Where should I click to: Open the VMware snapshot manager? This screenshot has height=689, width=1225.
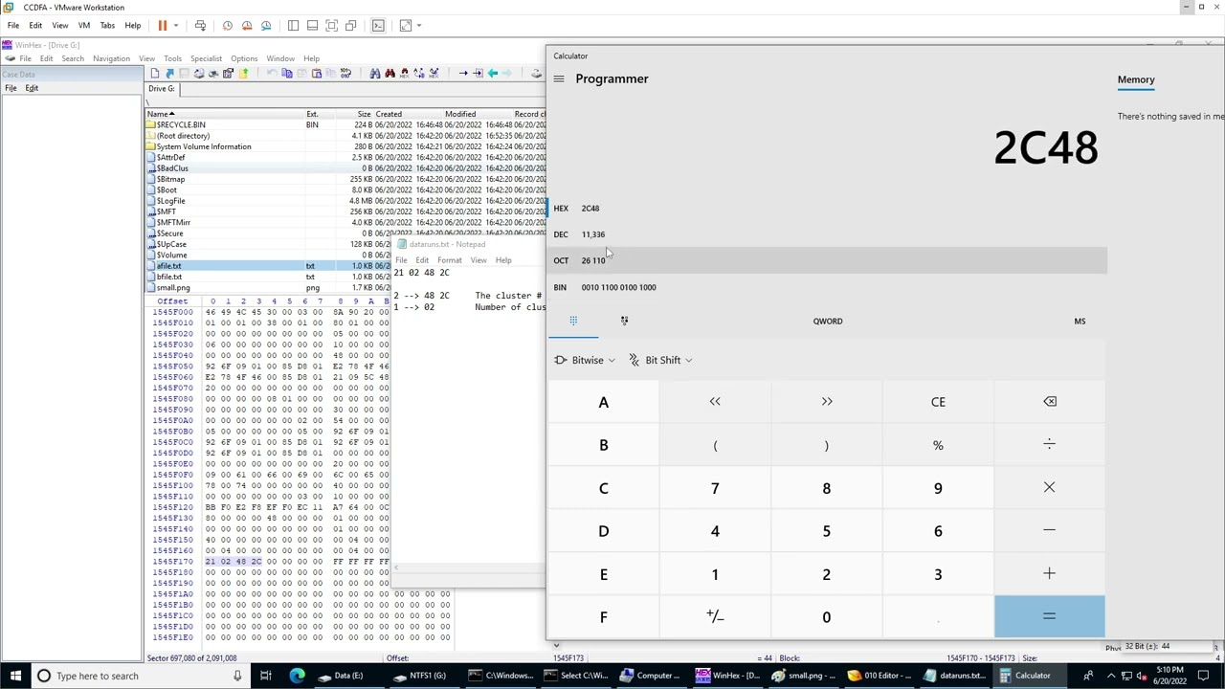(266, 26)
